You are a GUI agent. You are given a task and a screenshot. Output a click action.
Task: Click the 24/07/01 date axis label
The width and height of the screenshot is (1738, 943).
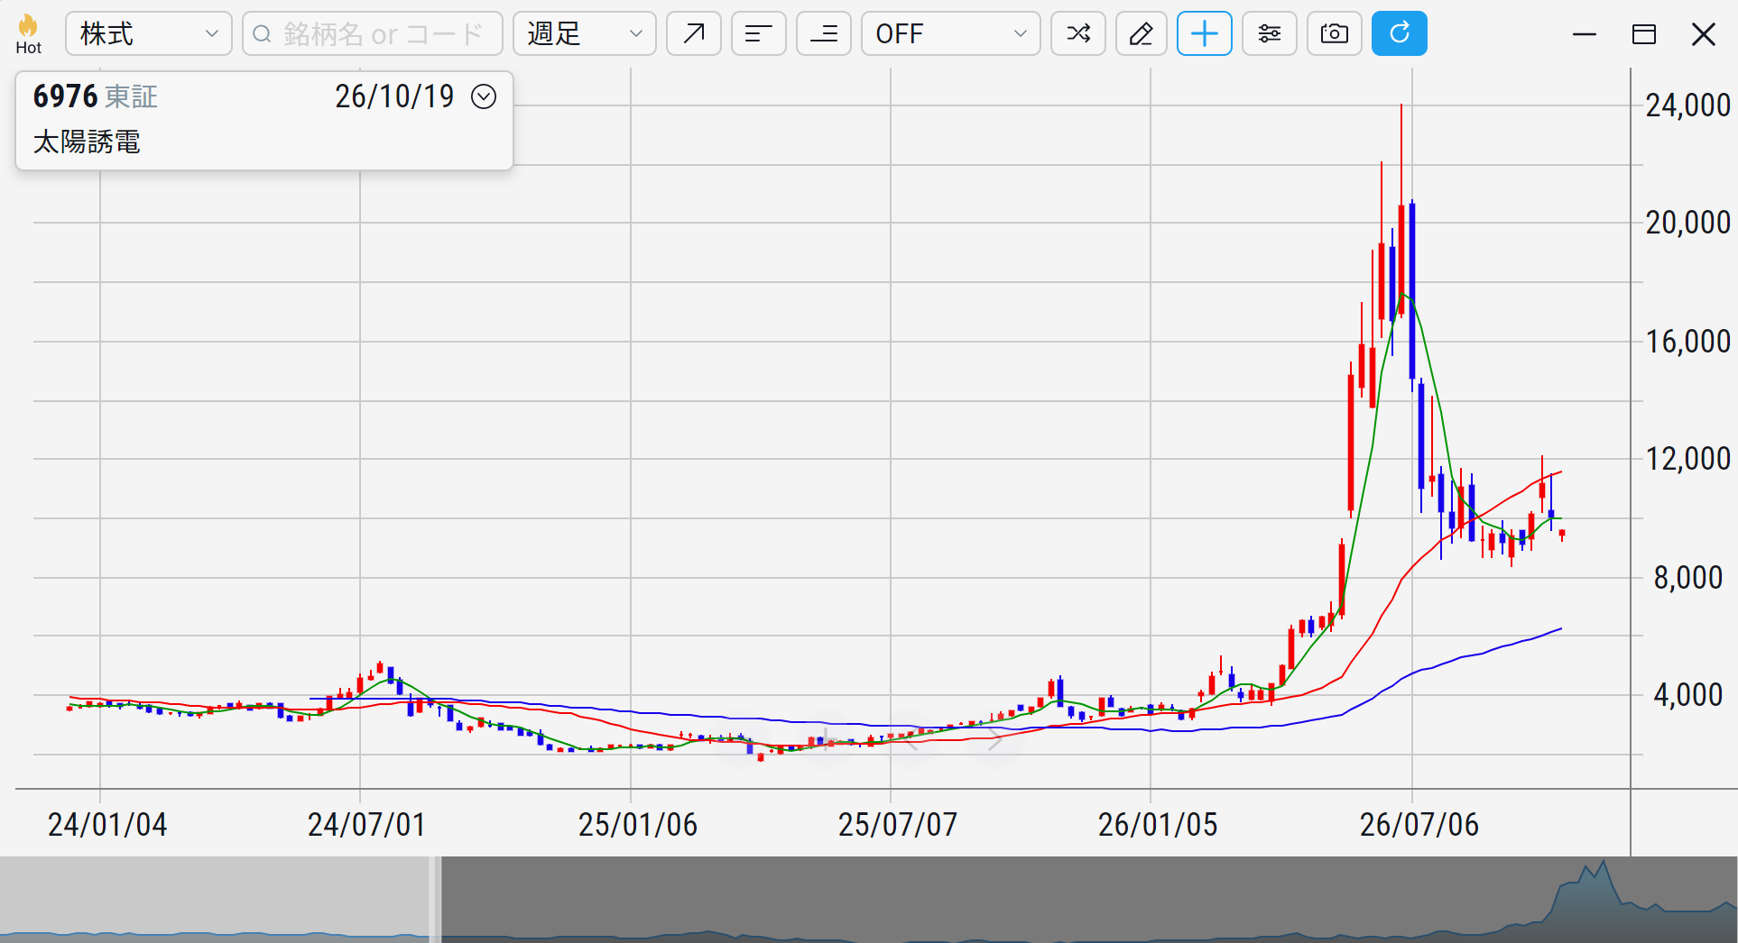(x=366, y=824)
